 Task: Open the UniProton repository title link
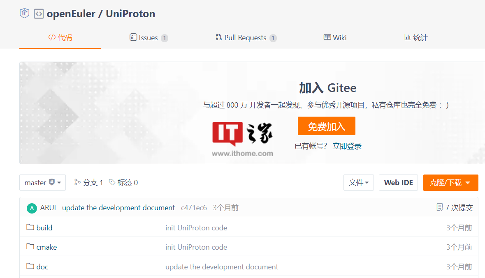[130, 14]
